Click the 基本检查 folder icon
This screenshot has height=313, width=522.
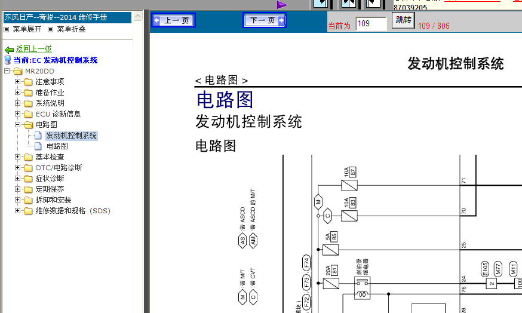pos(28,157)
